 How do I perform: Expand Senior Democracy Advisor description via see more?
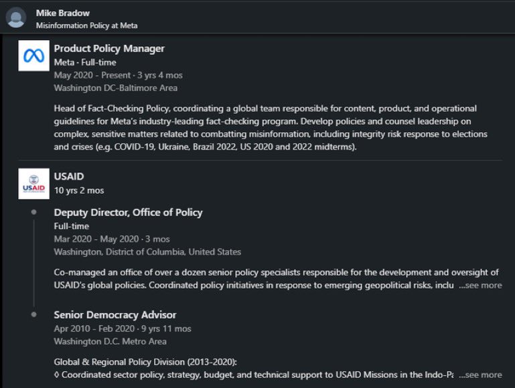pyautogui.click(x=480, y=375)
